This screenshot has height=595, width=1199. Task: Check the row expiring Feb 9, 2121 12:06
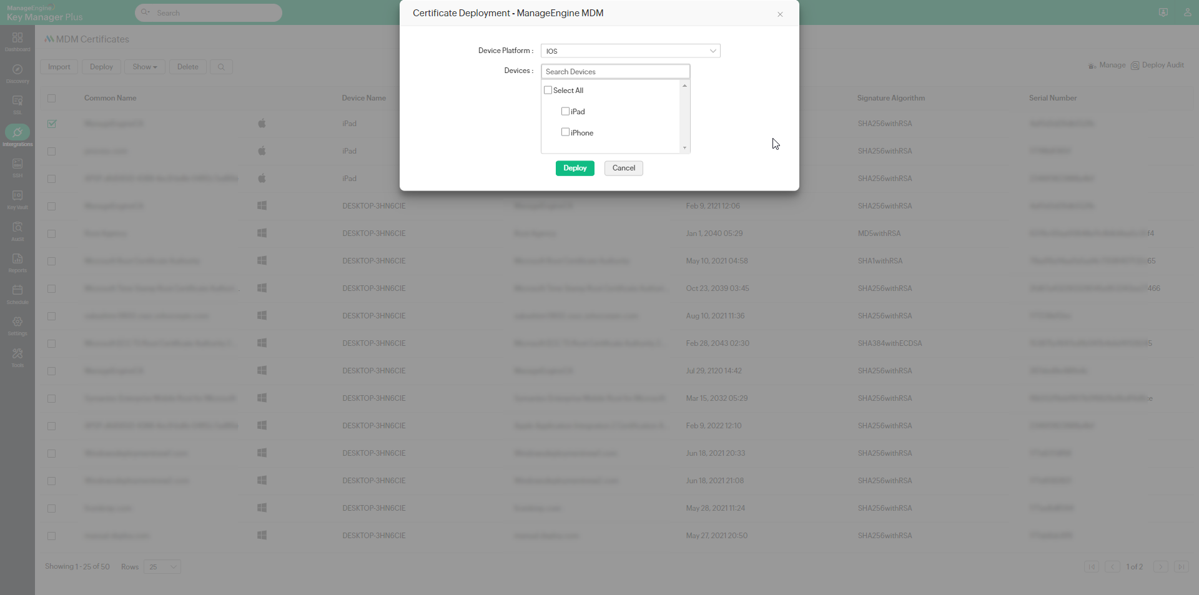pyautogui.click(x=51, y=206)
